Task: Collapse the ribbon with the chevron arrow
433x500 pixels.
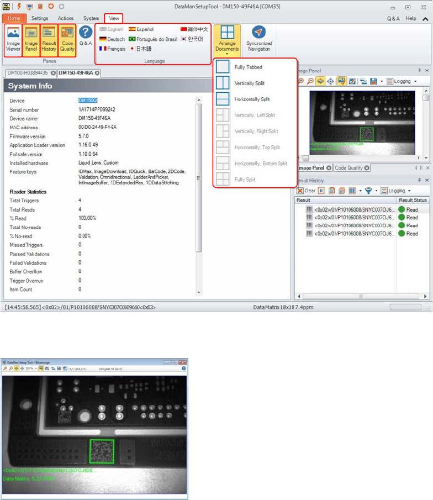Action: point(425,19)
